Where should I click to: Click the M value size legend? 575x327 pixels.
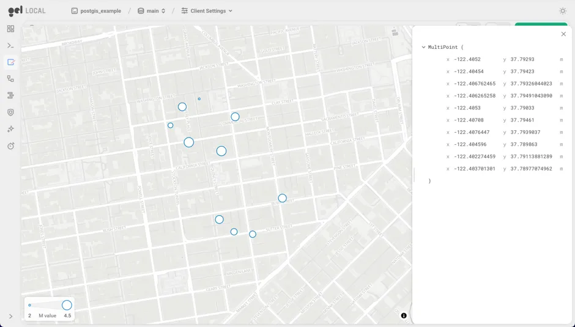point(50,309)
